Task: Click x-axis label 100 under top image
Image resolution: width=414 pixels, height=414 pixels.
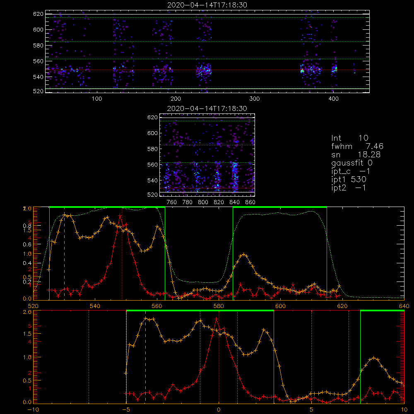Action: (97, 99)
